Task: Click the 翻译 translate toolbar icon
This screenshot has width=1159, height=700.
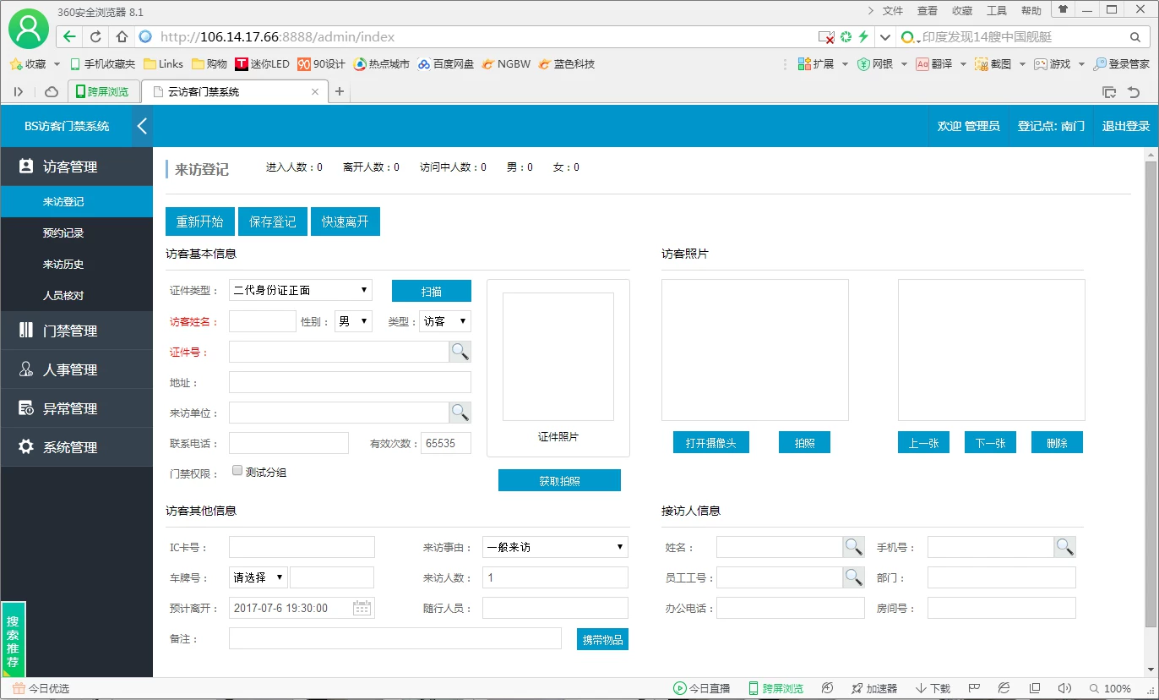Action: pyautogui.click(x=922, y=64)
